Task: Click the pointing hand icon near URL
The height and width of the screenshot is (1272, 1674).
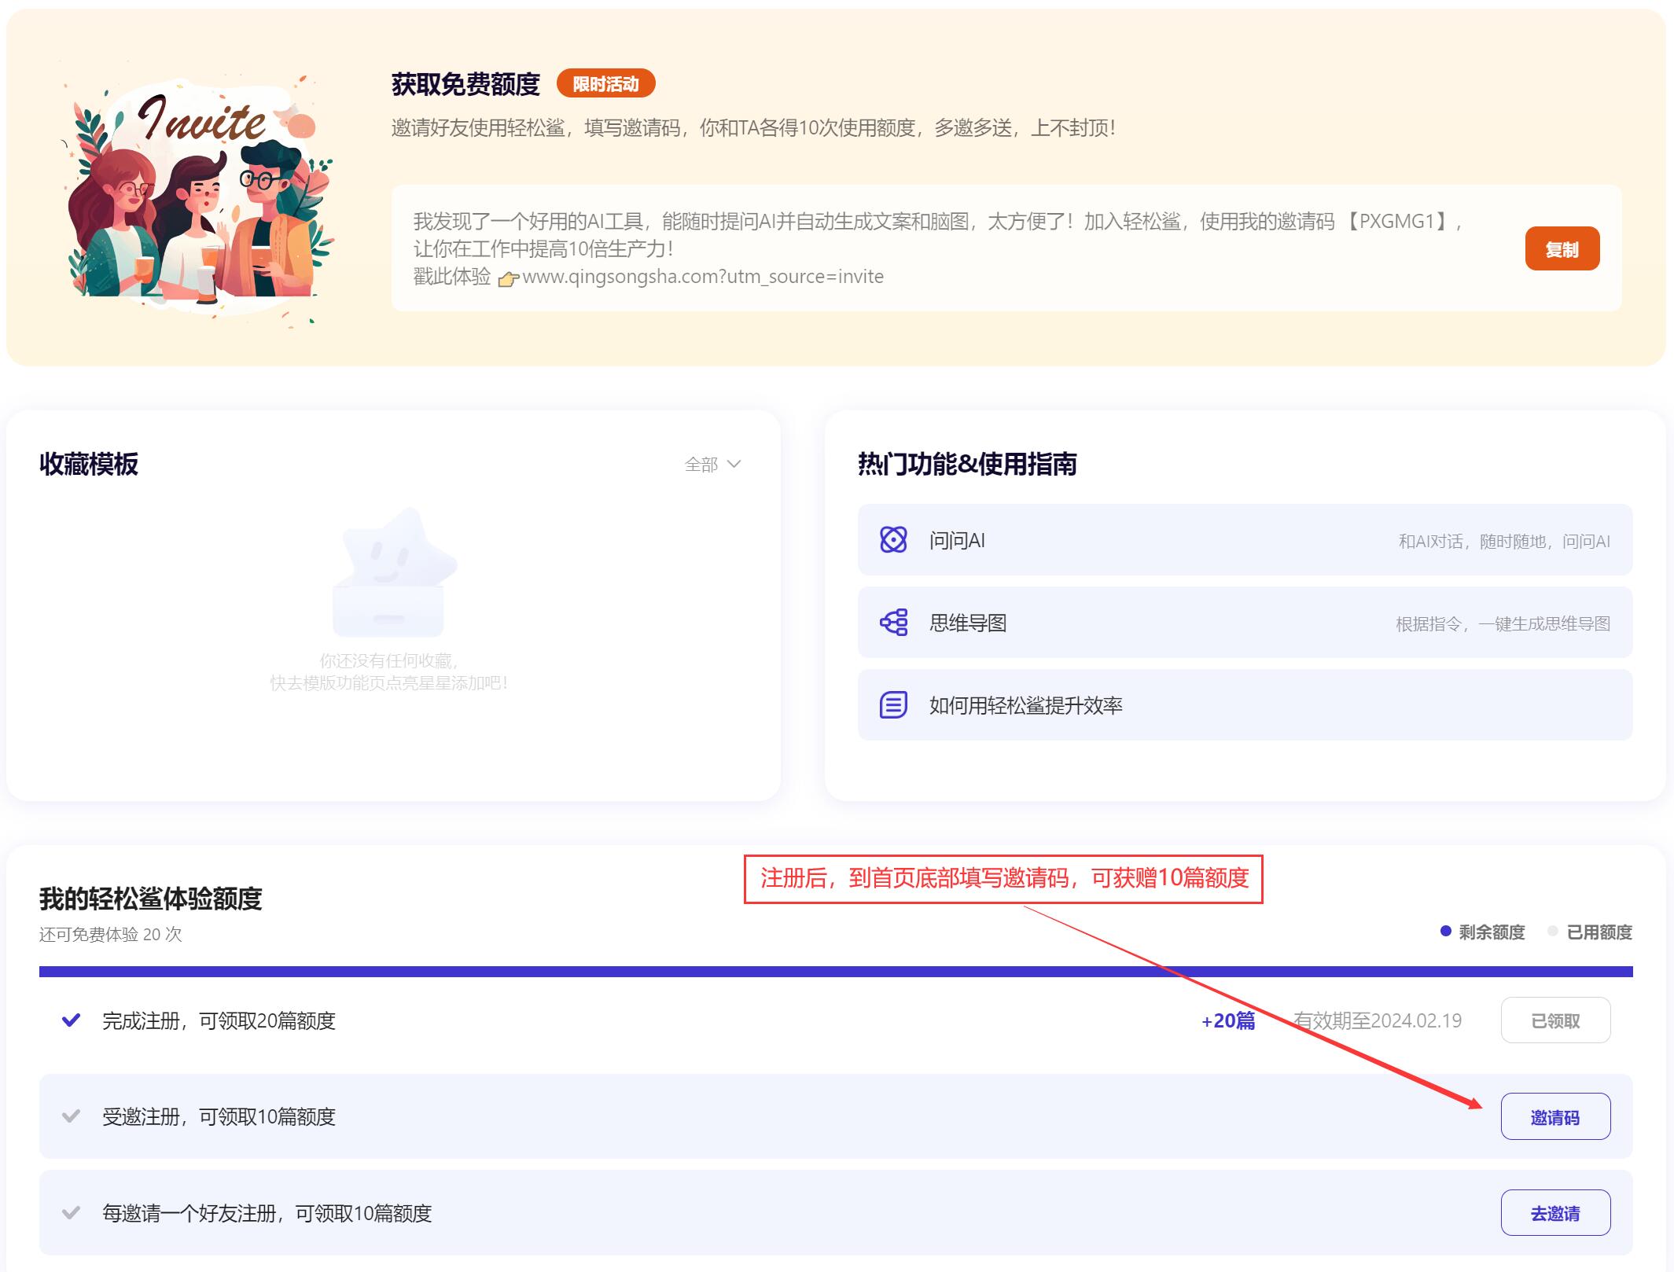Action: pyautogui.click(x=509, y=278)
